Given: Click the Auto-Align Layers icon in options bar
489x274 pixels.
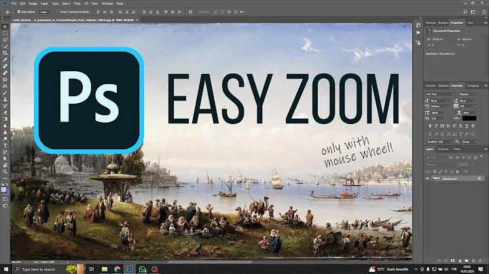Looking at the screenshot, I should click(x=191, y=12).
